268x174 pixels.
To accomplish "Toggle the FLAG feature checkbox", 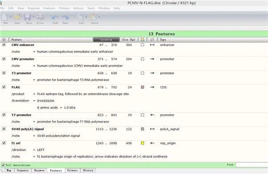I will (x=4, y=87).
